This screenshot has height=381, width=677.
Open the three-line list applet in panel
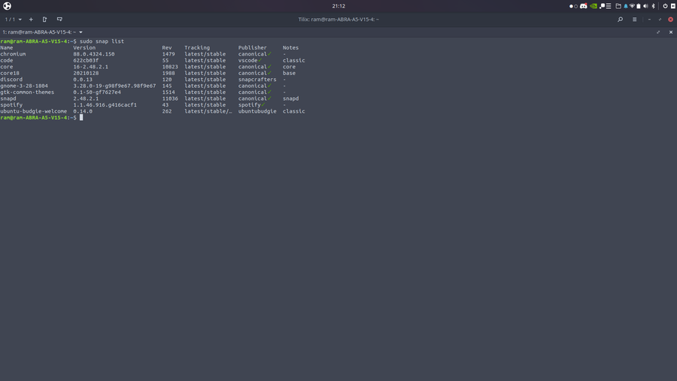pos(609,6)
